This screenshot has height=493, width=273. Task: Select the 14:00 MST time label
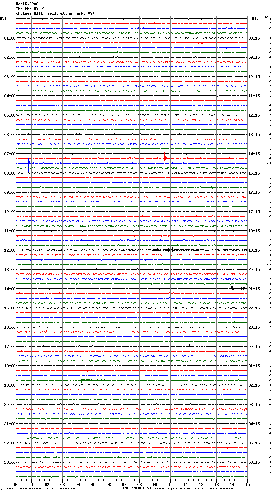tap(10, 289)
